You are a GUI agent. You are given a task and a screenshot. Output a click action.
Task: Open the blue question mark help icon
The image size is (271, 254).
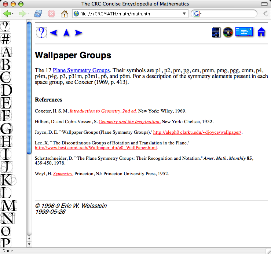41,33
